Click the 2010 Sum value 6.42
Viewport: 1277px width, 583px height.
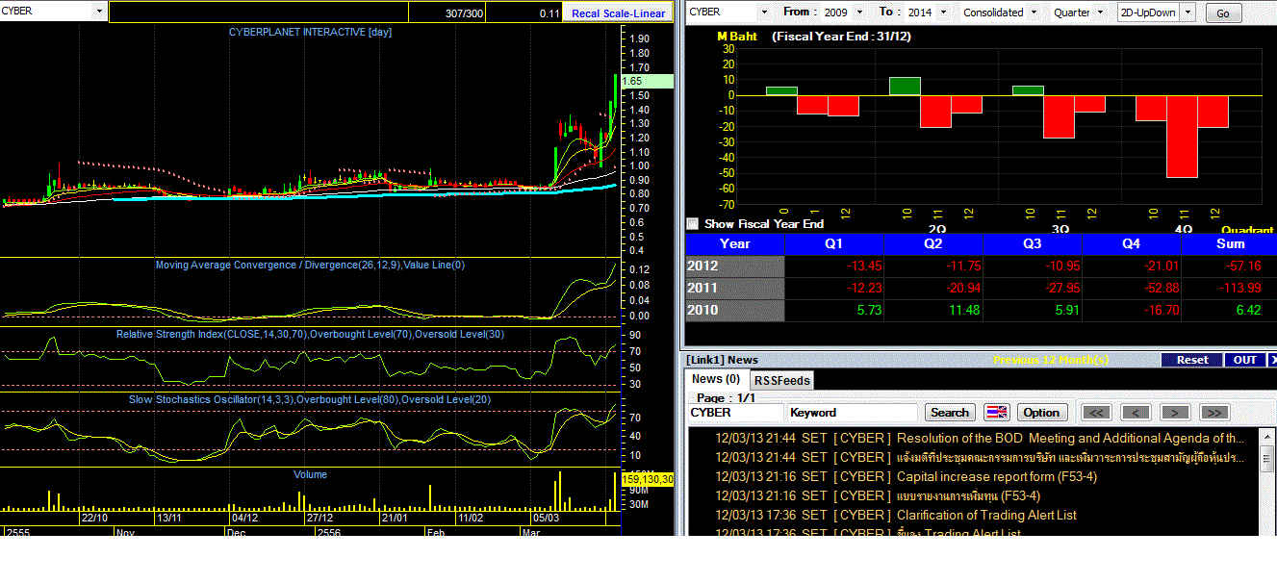click(x=1246, y=310)
